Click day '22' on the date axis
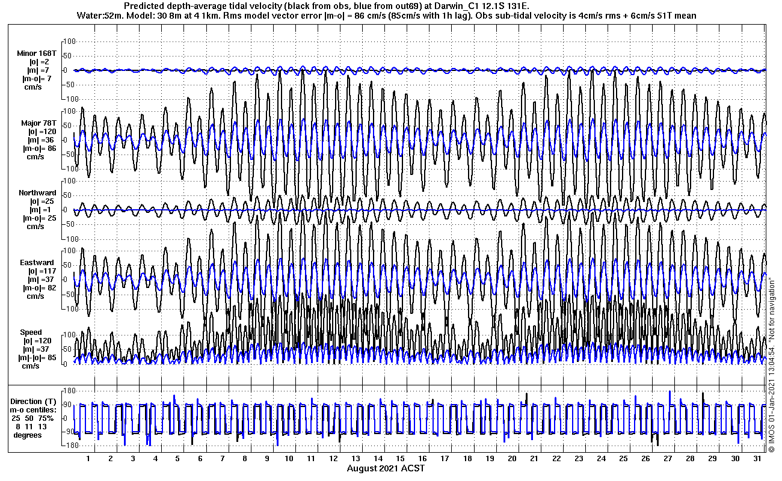The width and height of the screenshot is (782, 481). pos(556,459)
